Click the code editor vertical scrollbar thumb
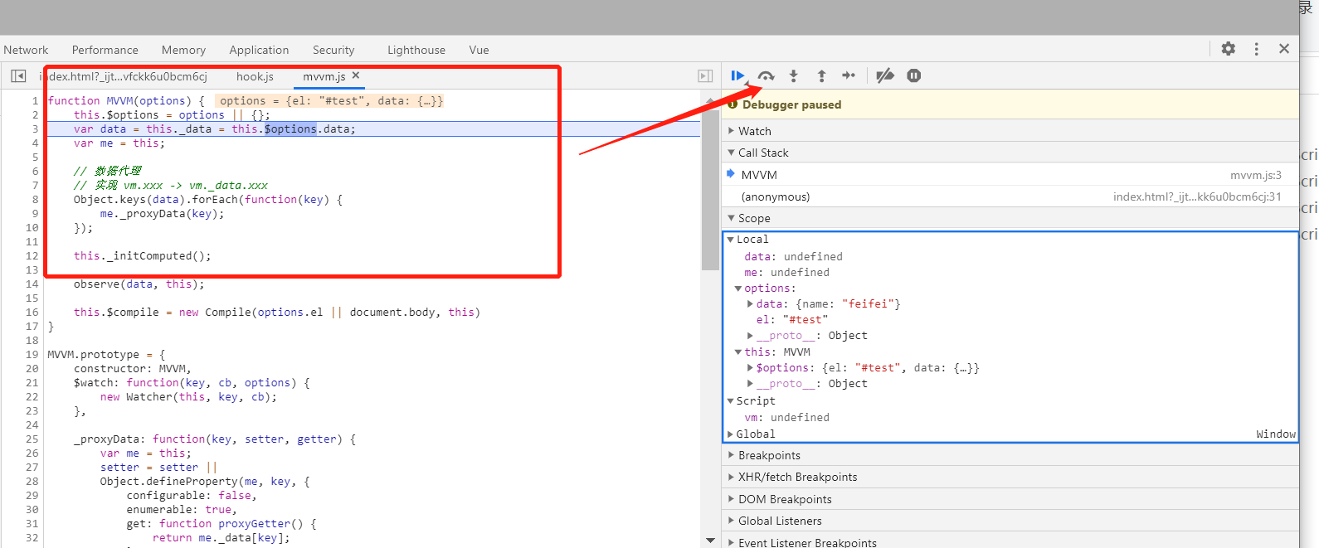This screenshot has width=1319, height=548. tap(710, 190)
